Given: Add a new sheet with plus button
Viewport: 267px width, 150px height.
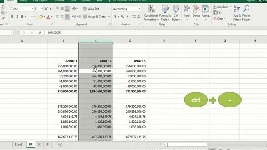Looking at the screenshot, I should click(60, 145).
